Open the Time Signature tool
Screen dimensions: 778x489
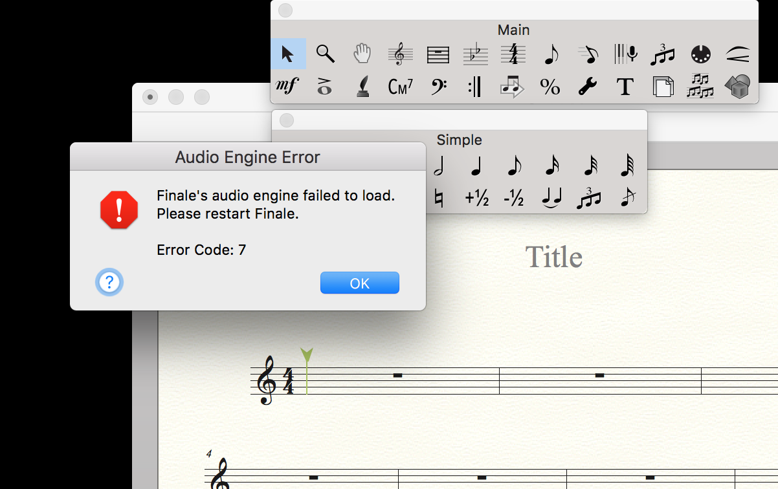click(x=513, y=54)
